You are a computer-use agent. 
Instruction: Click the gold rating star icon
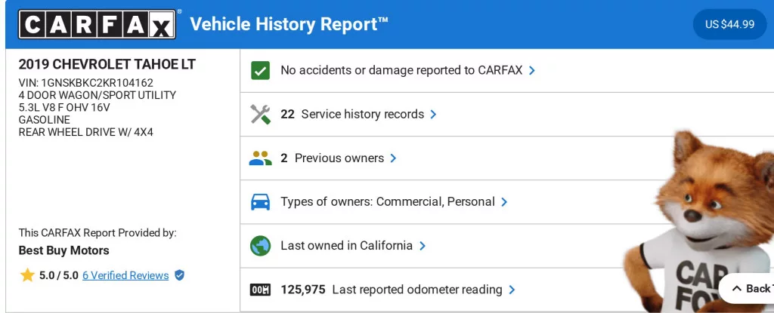click(27, 275)
